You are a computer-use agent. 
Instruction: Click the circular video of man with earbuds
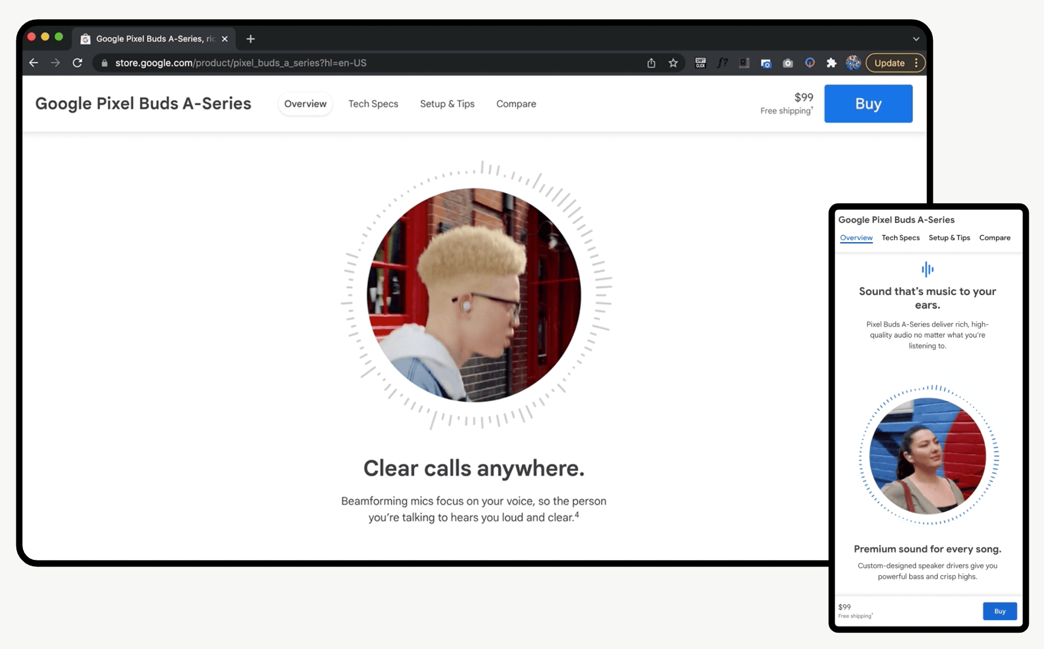click(474, 295)
